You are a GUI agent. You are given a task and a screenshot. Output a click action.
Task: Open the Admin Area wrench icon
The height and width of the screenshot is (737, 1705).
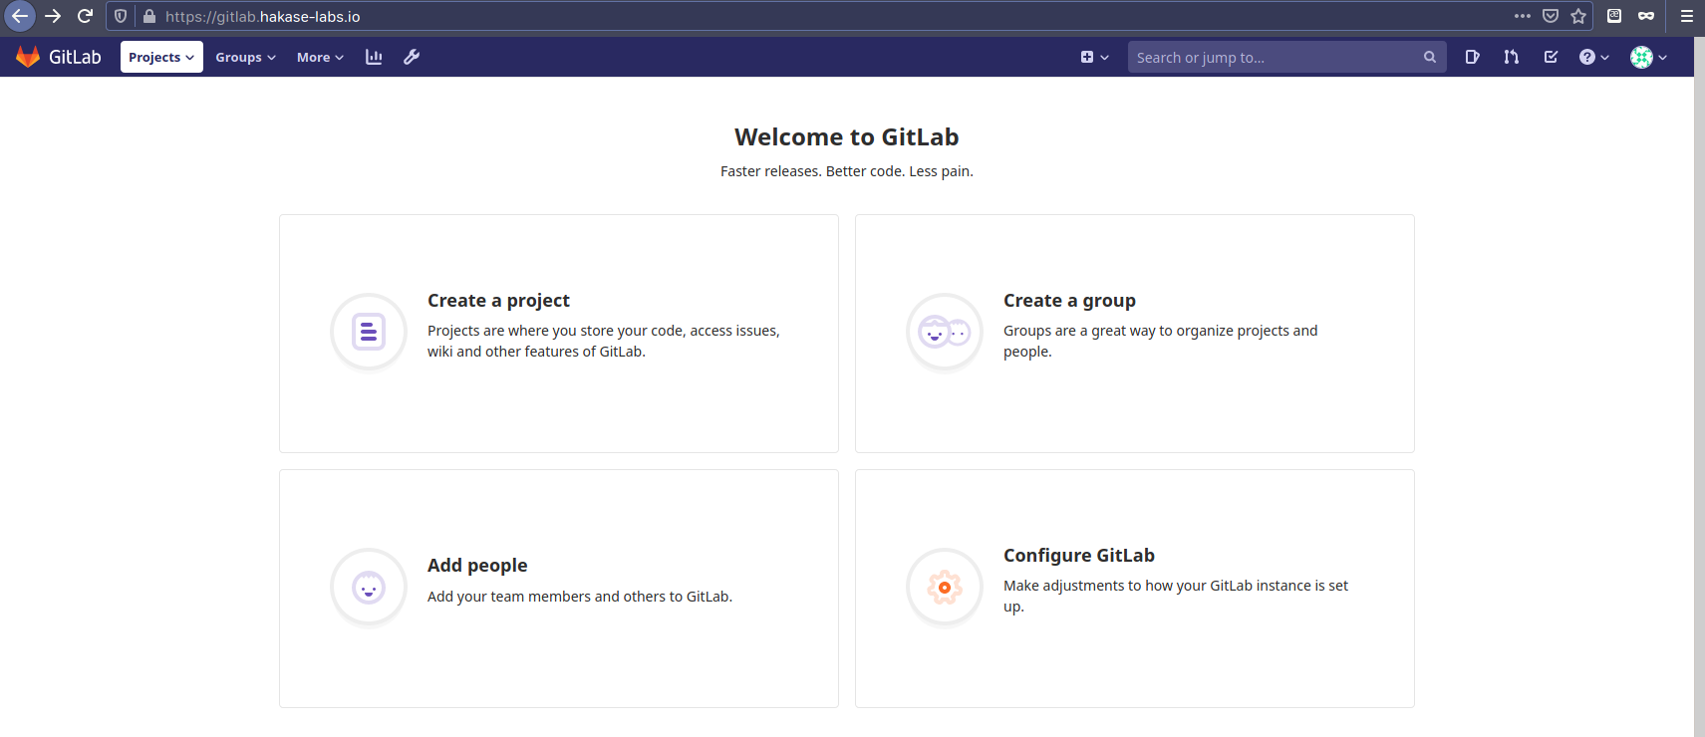[x=412, y=57]
